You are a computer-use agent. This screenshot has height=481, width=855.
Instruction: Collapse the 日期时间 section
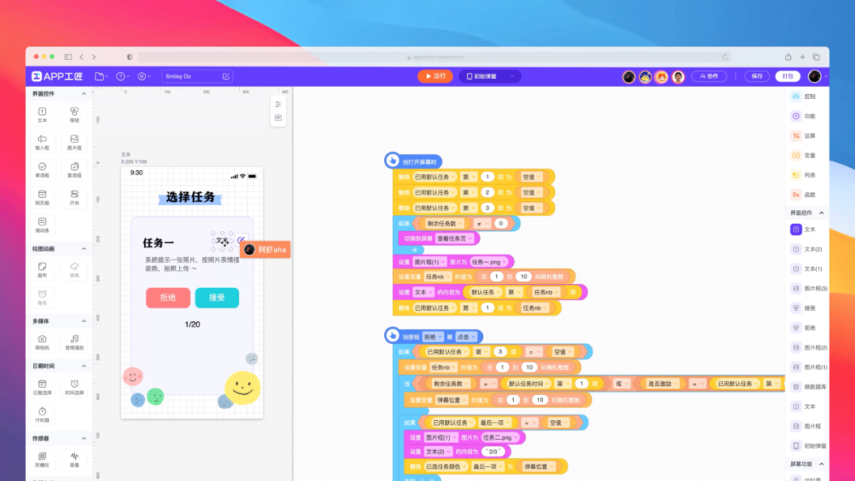click(x=83, y=365)
